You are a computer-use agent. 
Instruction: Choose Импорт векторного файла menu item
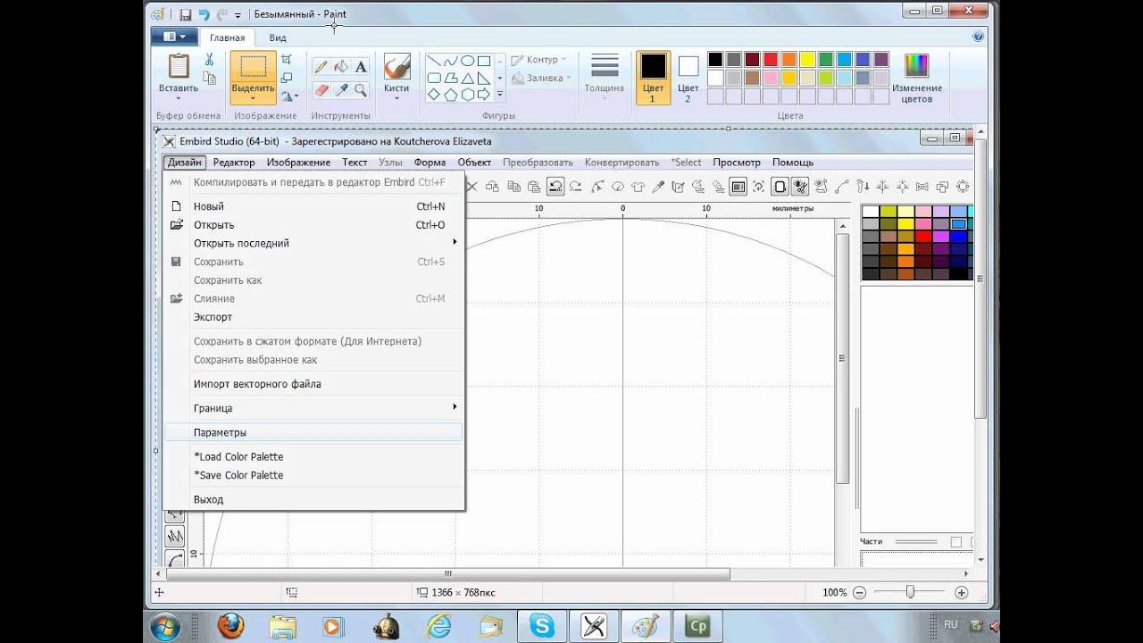tap(314, 384)
